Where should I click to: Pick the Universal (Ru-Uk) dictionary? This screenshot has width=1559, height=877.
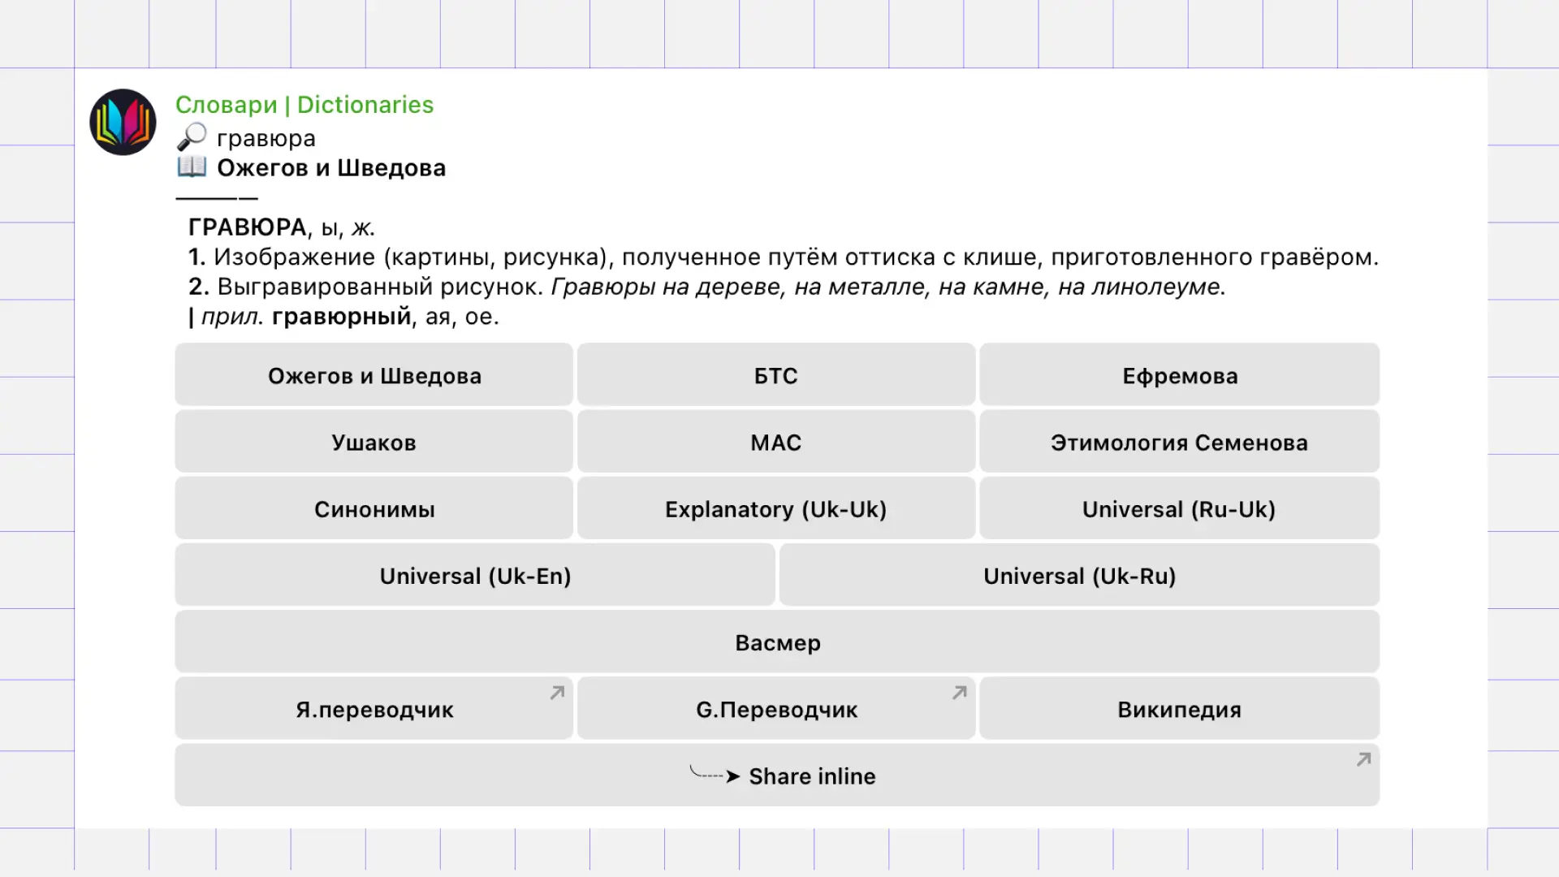[1180, 508]
